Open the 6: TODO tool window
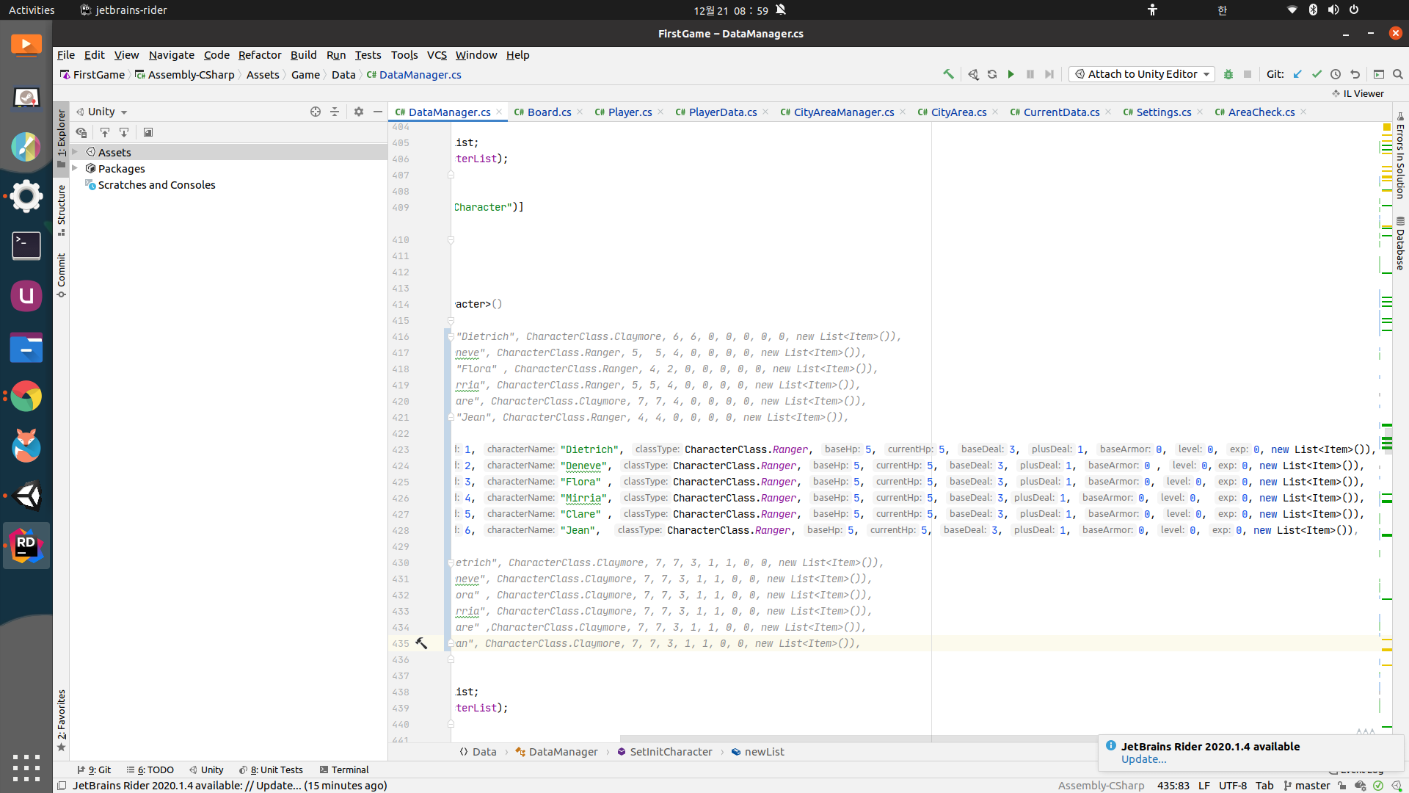This screenshot has width=1409, height=793. click(x=150, y=770)
